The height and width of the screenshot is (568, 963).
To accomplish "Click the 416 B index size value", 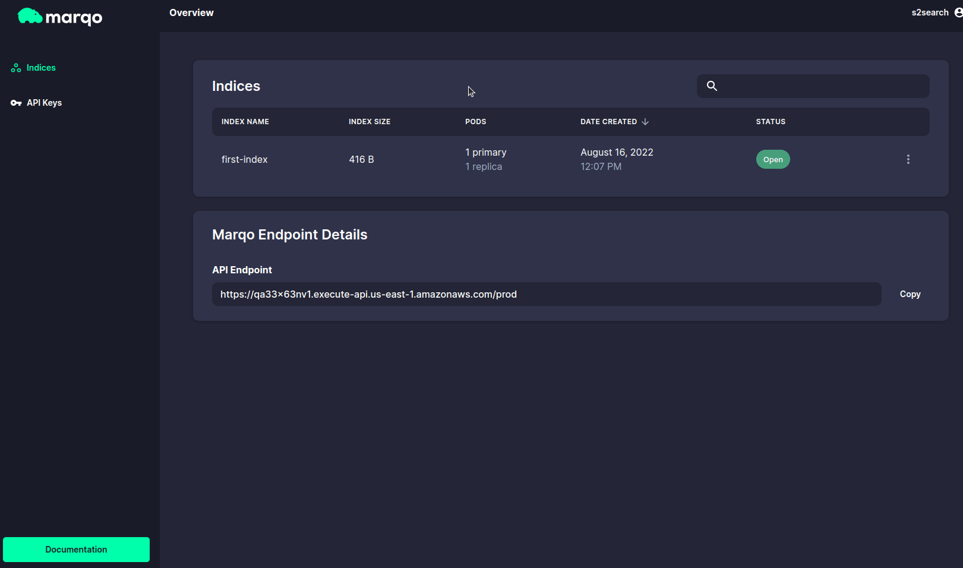I will [361, 159].
